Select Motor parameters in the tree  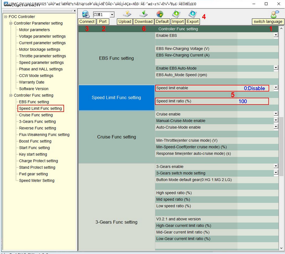pyautogui.click(x=34, y=30)
